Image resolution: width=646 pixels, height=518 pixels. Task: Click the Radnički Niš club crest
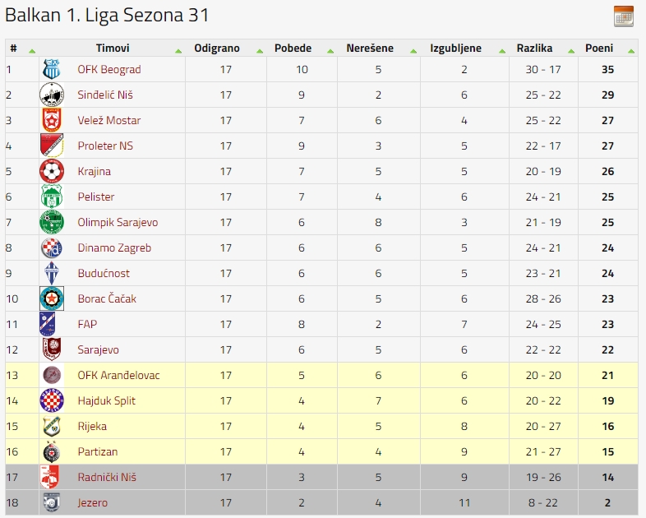50,477
